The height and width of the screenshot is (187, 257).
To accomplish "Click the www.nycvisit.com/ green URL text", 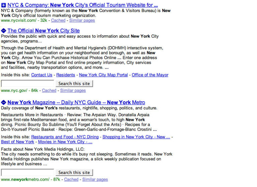I will [x=19, y=20].
